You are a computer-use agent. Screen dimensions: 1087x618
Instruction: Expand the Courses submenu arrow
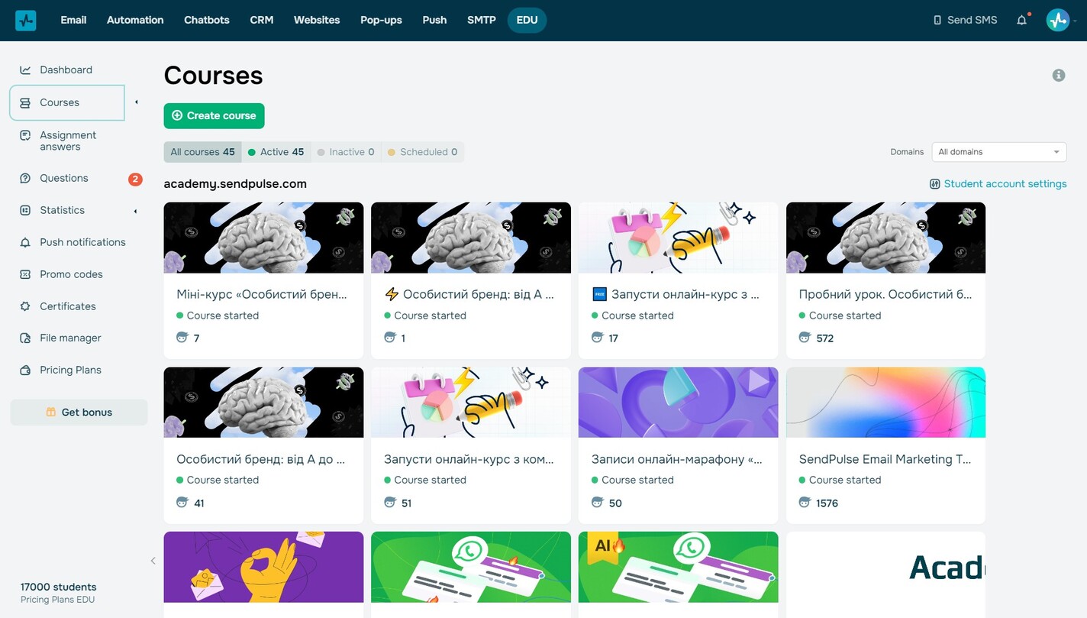click(x=136, y=102)
